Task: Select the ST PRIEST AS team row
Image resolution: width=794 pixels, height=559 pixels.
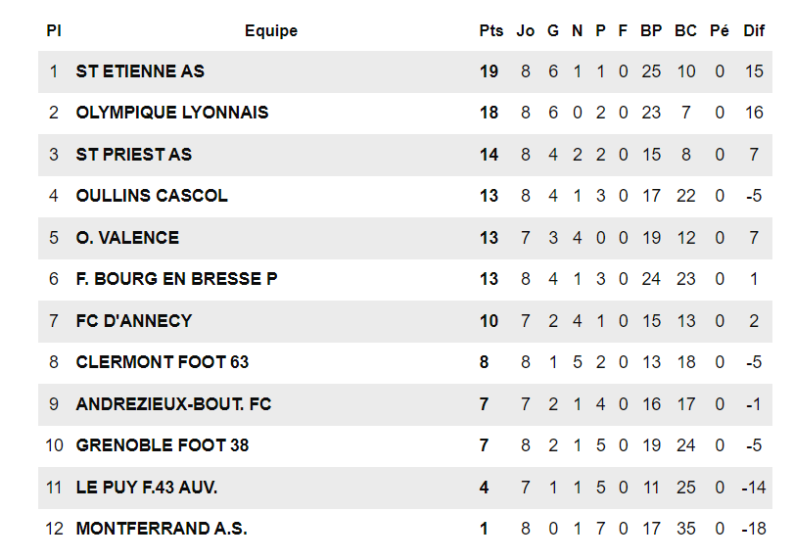Action: click(134, 155)
